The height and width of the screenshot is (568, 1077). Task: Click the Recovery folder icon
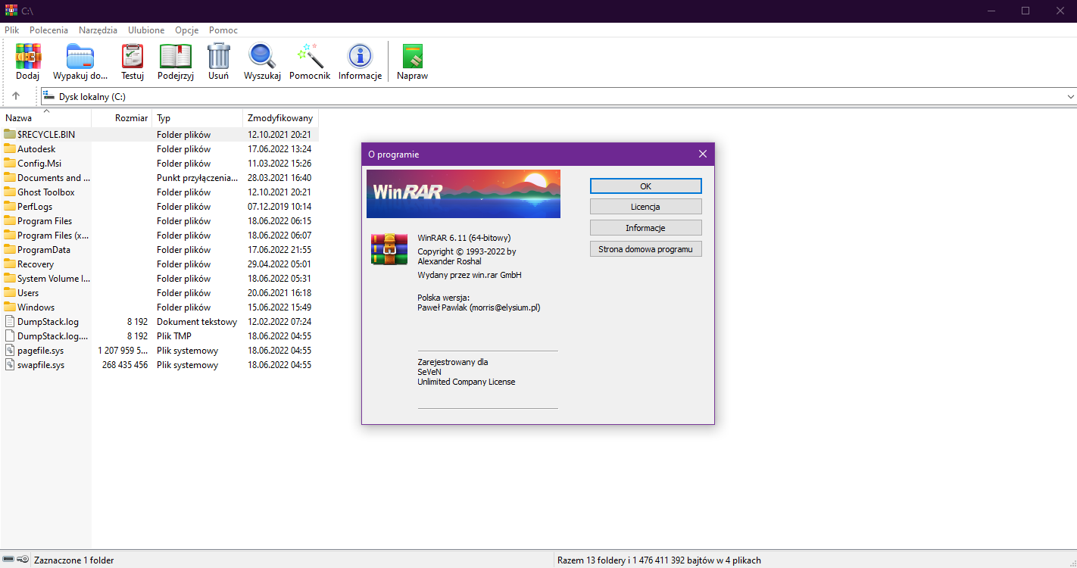(x=10, y=264)
